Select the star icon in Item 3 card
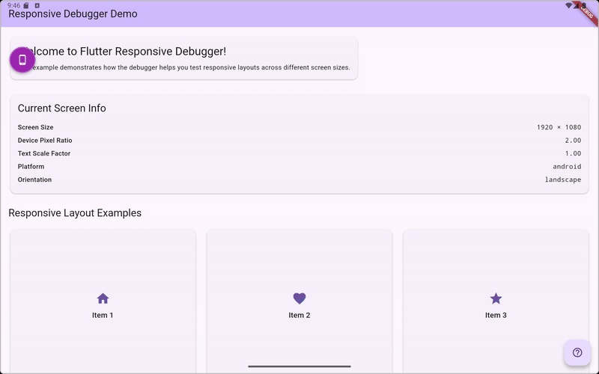599x374 pixels. 496,298
